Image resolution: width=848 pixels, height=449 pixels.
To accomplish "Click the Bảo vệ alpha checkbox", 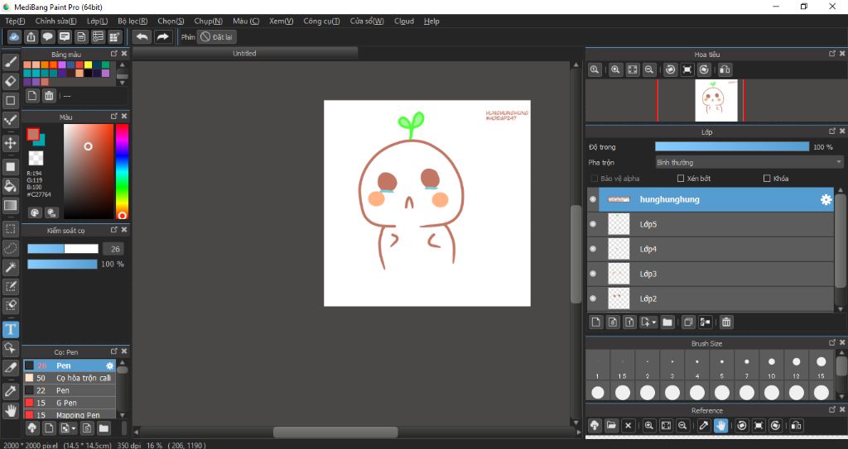I will click(x=595, y=179).
